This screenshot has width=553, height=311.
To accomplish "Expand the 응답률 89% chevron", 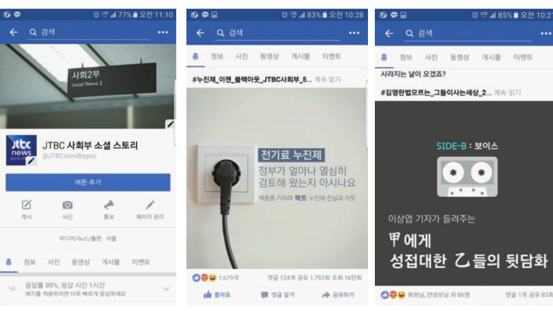I will pyautogui.click(x=166, y=289).
